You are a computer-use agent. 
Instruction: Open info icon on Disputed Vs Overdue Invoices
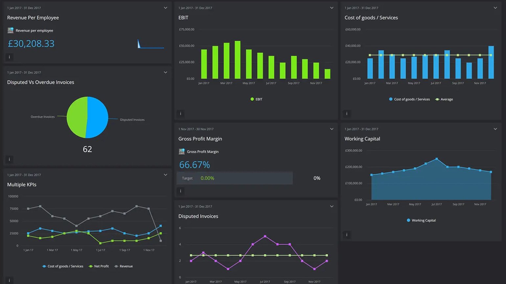pyautogui.click(x=9, y=159)
